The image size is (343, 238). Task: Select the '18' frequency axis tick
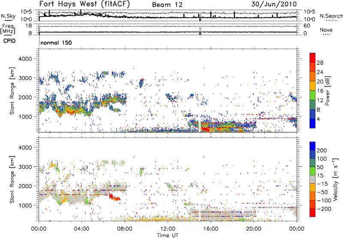click(x=29, y=26)
